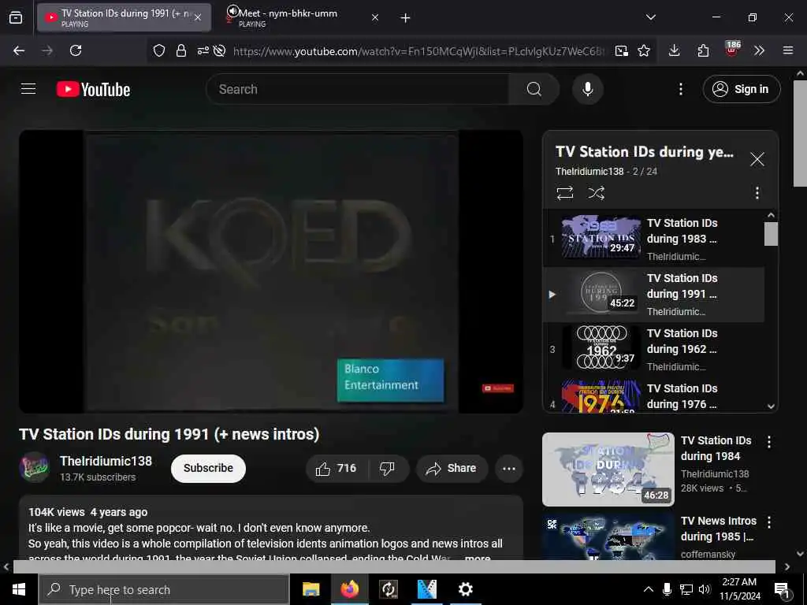Open picture-in-picture icon in address bar
This screenshot has width=807, height=605.
[621, 50]
